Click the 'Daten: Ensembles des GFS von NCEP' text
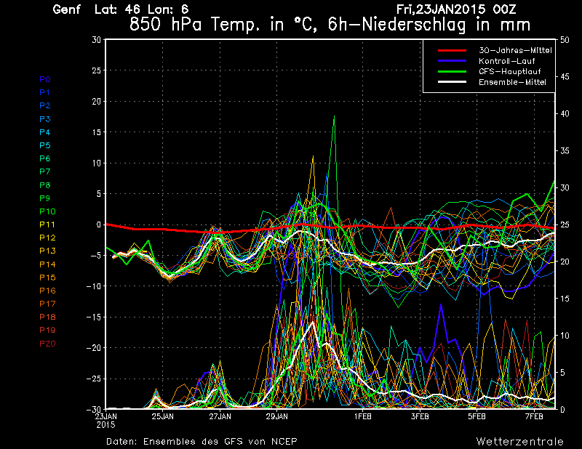Screen dimensions: 582x449 202,441
